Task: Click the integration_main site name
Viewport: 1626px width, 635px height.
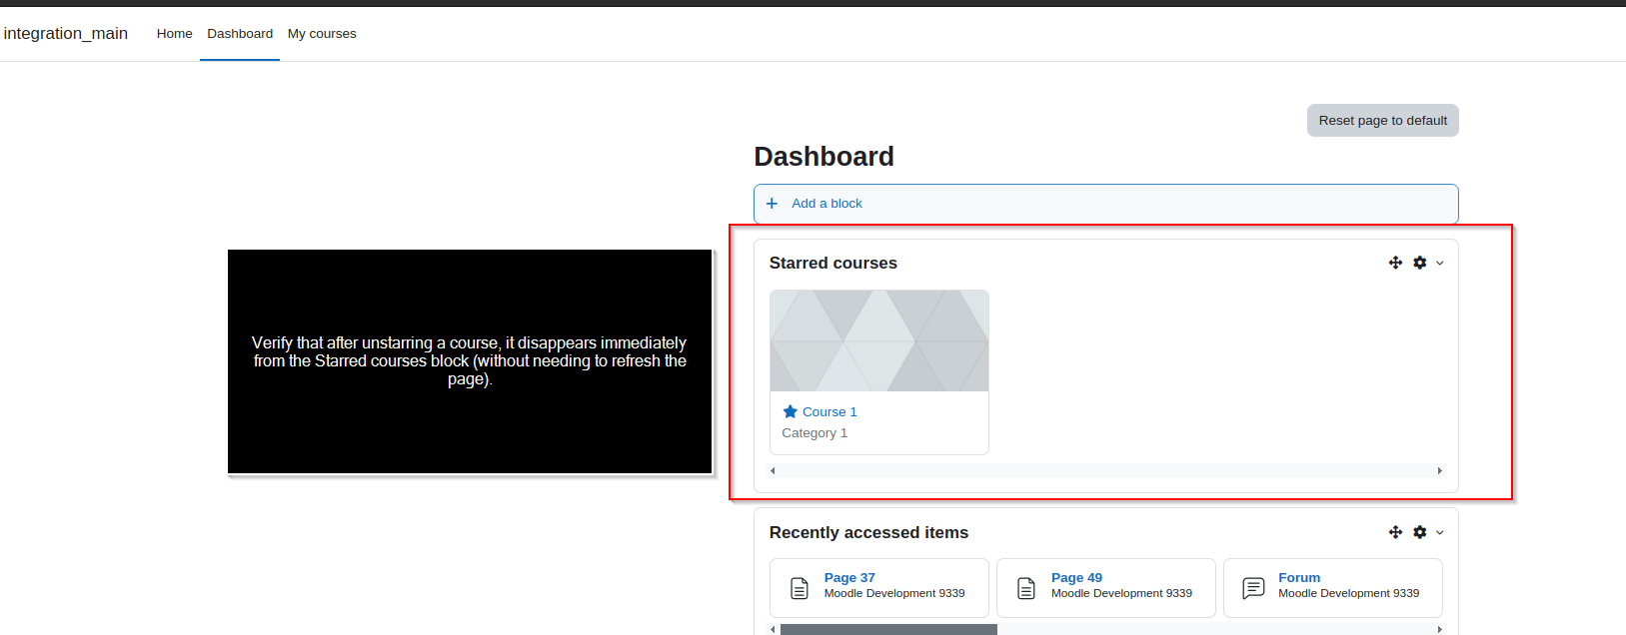Action: click(66, 34)
